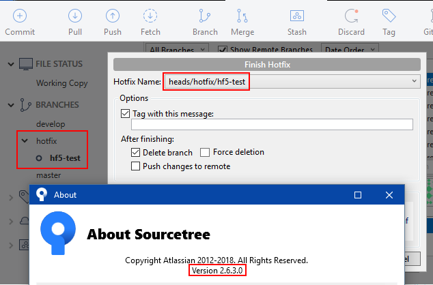The width and height of the screenshot is (433, 285).
Task: Select the develop branch
Action: click(x=51, y=124)
